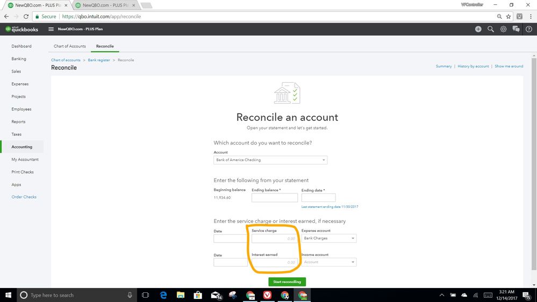Expand the Expense account Bank Charges dropdown
Viewport: 537px width, 302px height.
[x=329, y=238]
